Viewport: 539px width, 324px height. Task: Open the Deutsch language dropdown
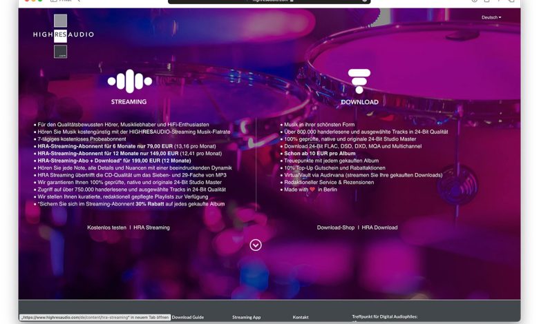(x=491, y=17)
